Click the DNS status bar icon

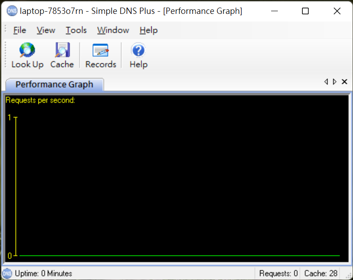pyautogui.click(x=7, y=273)
